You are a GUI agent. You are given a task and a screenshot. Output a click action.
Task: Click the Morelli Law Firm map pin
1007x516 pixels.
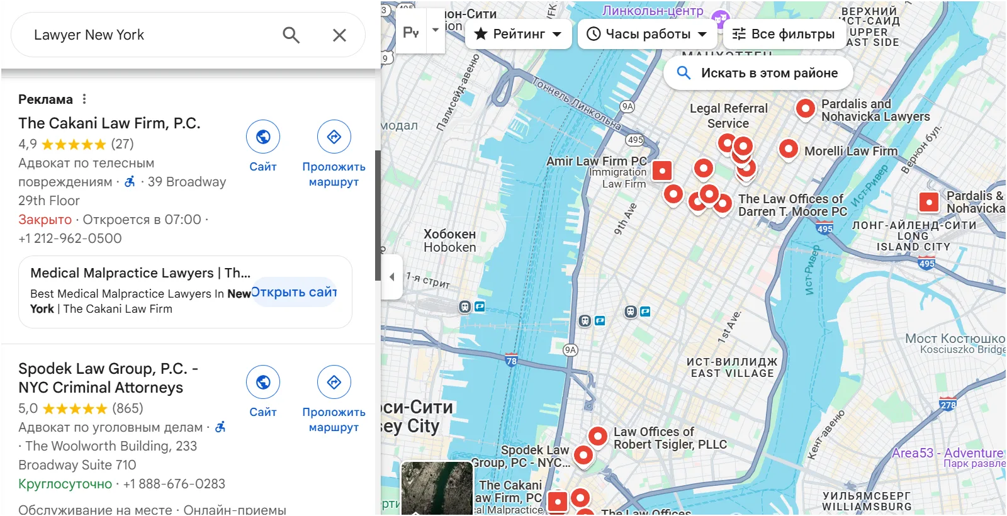(788, 149)
